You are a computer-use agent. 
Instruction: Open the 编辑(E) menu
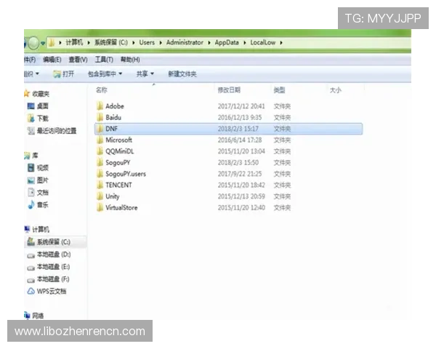pyautogui.click(x=52, y=60)
